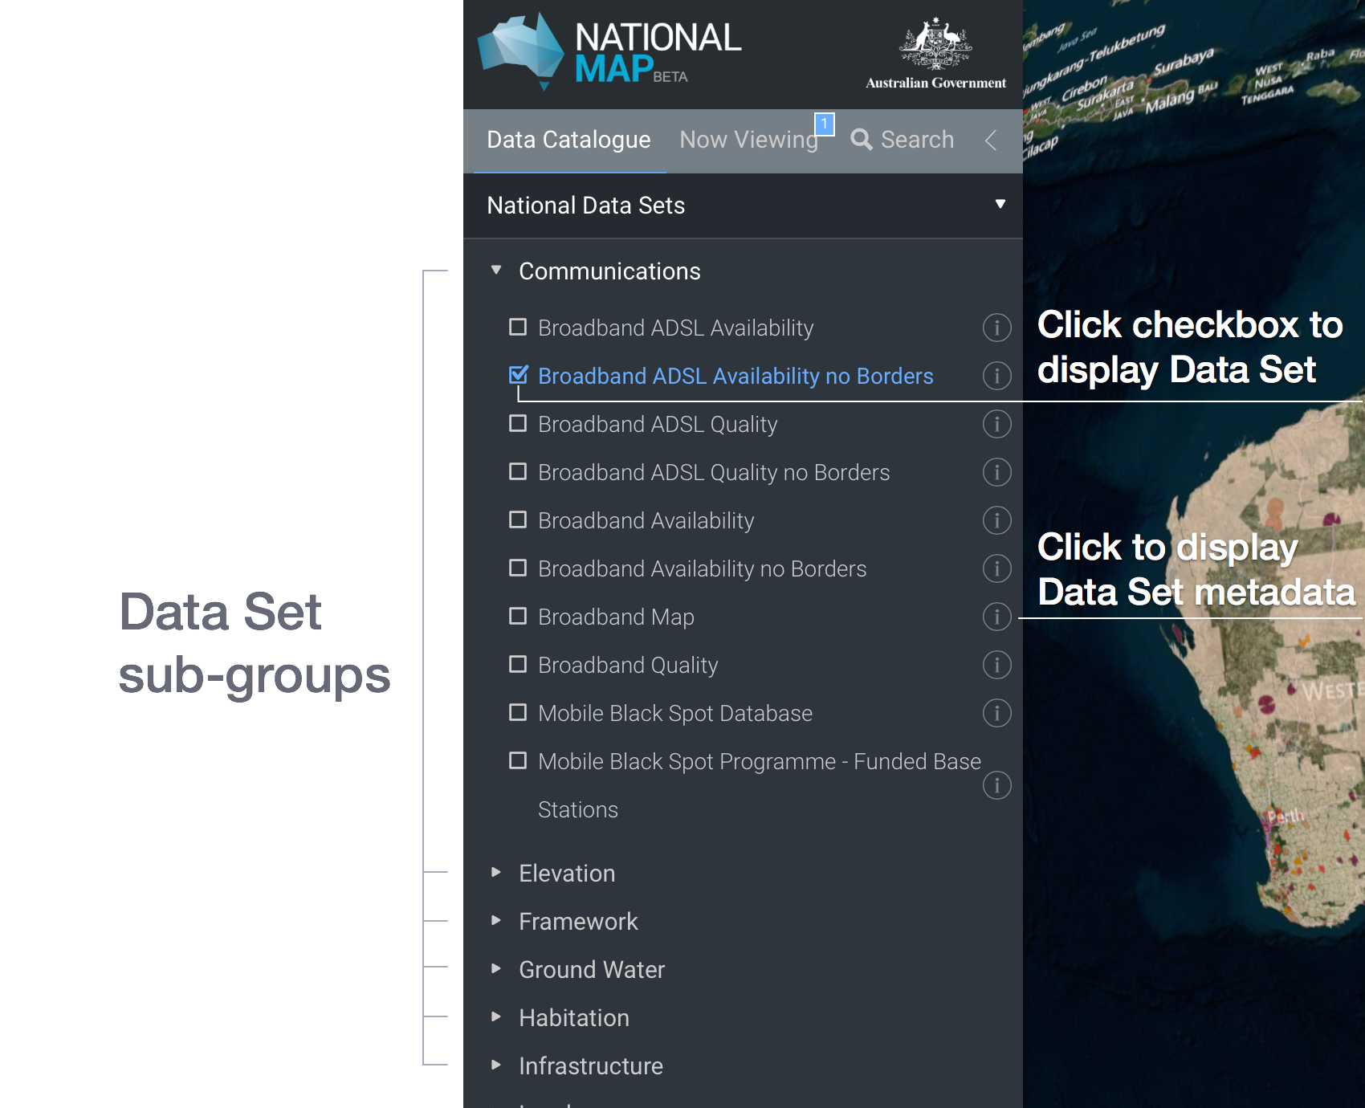Click the Broadband ADSL Availability label

(675, 328)
